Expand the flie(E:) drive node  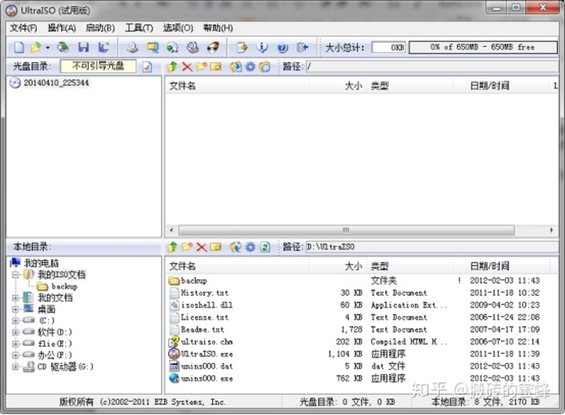click(16, 344)
